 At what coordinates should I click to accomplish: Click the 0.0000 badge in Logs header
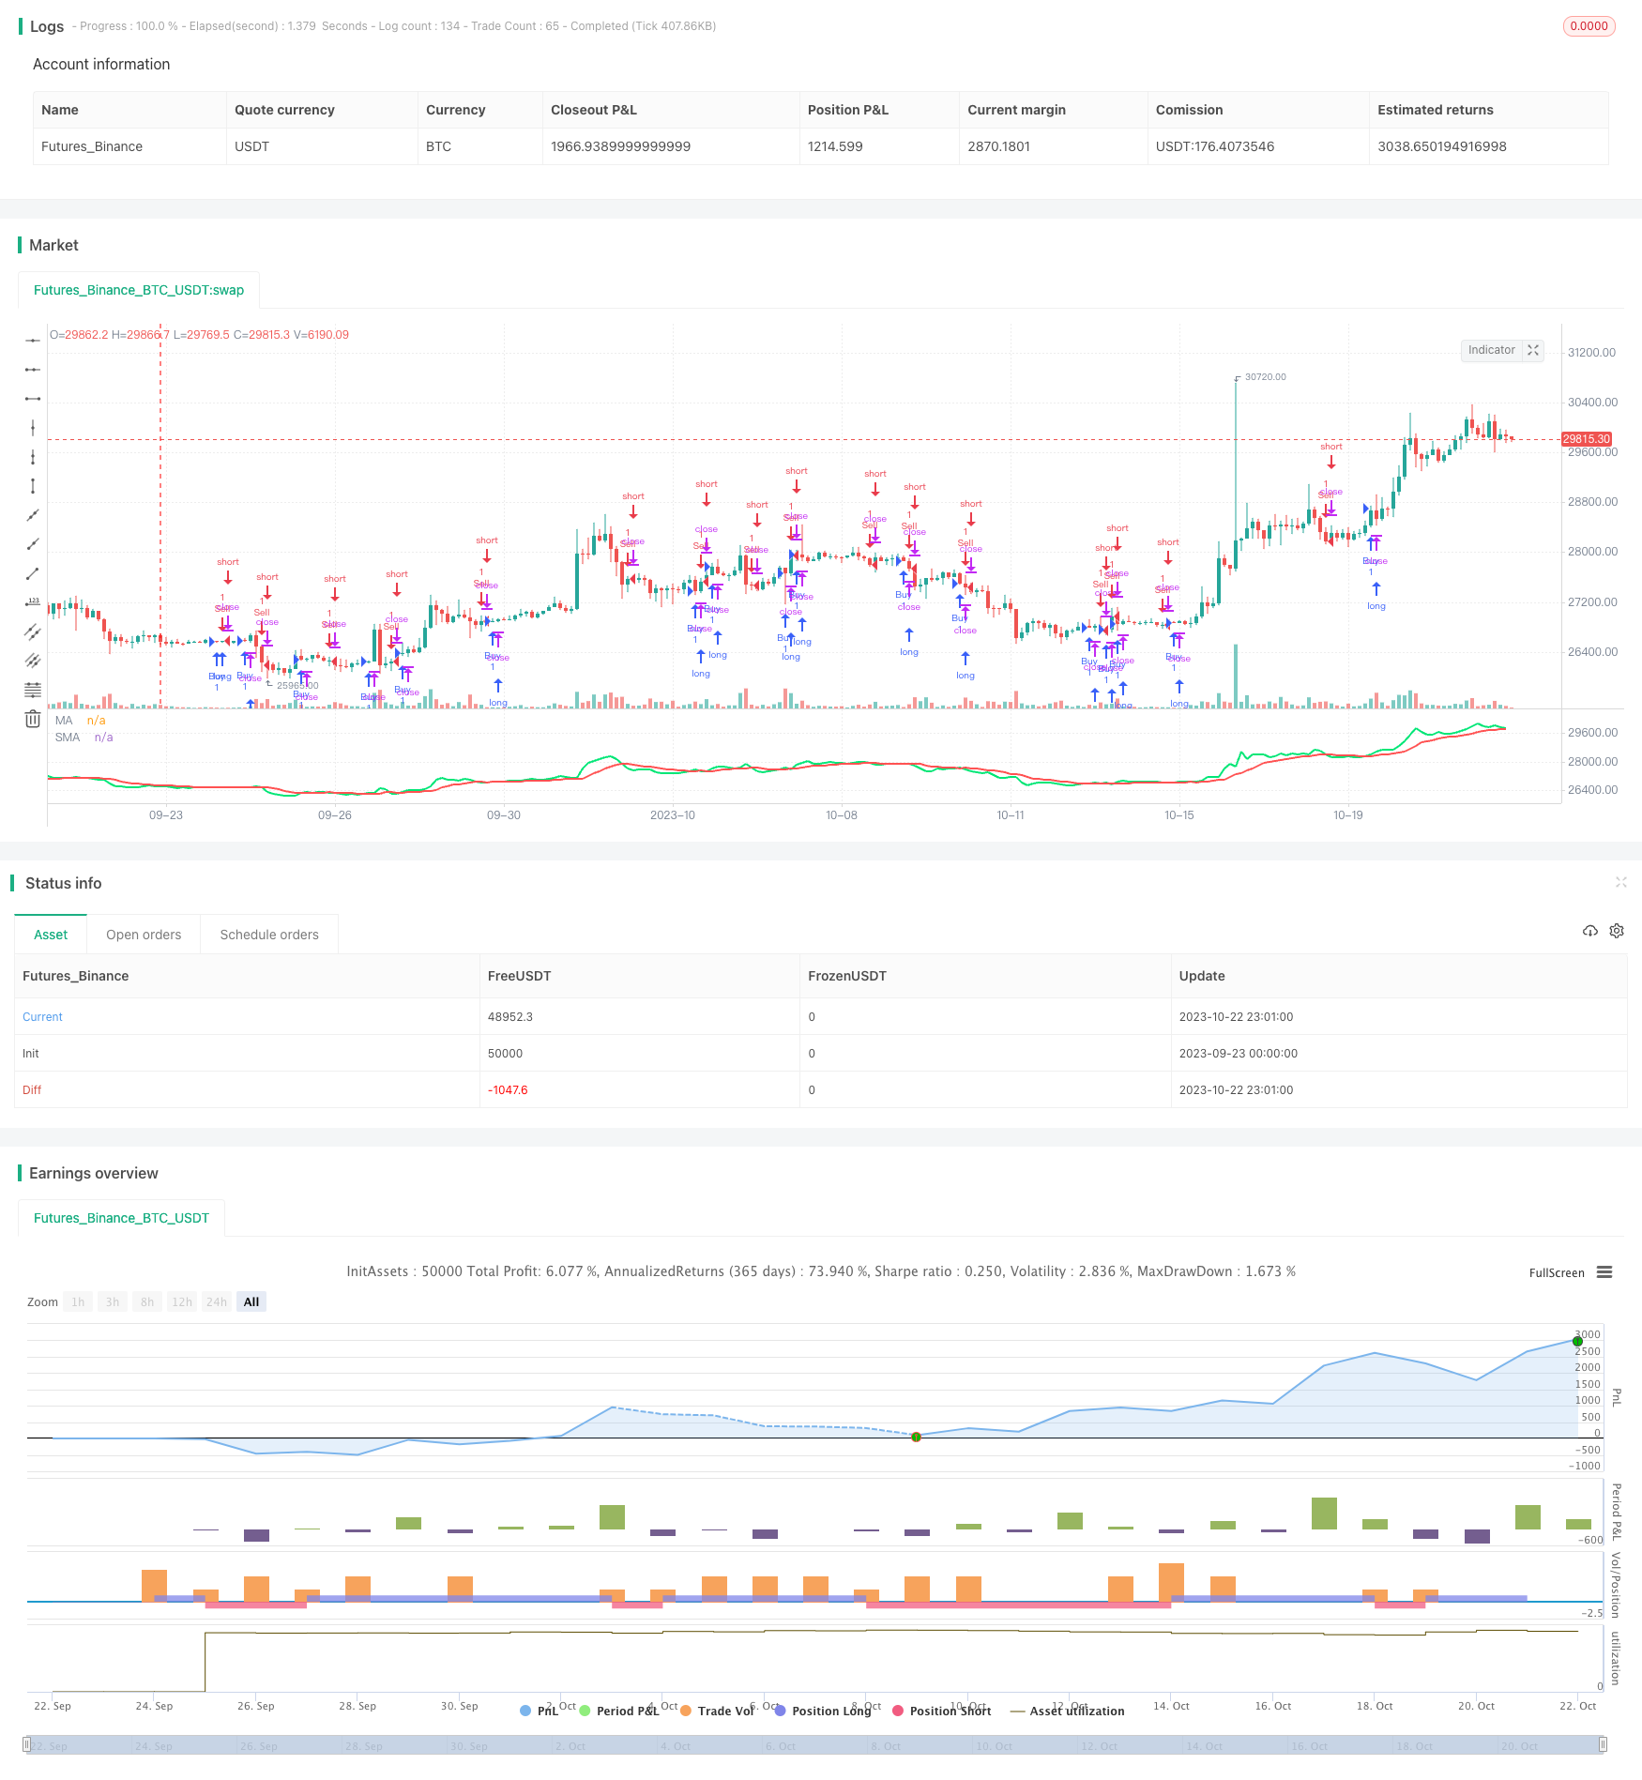tap(1589, 26)
